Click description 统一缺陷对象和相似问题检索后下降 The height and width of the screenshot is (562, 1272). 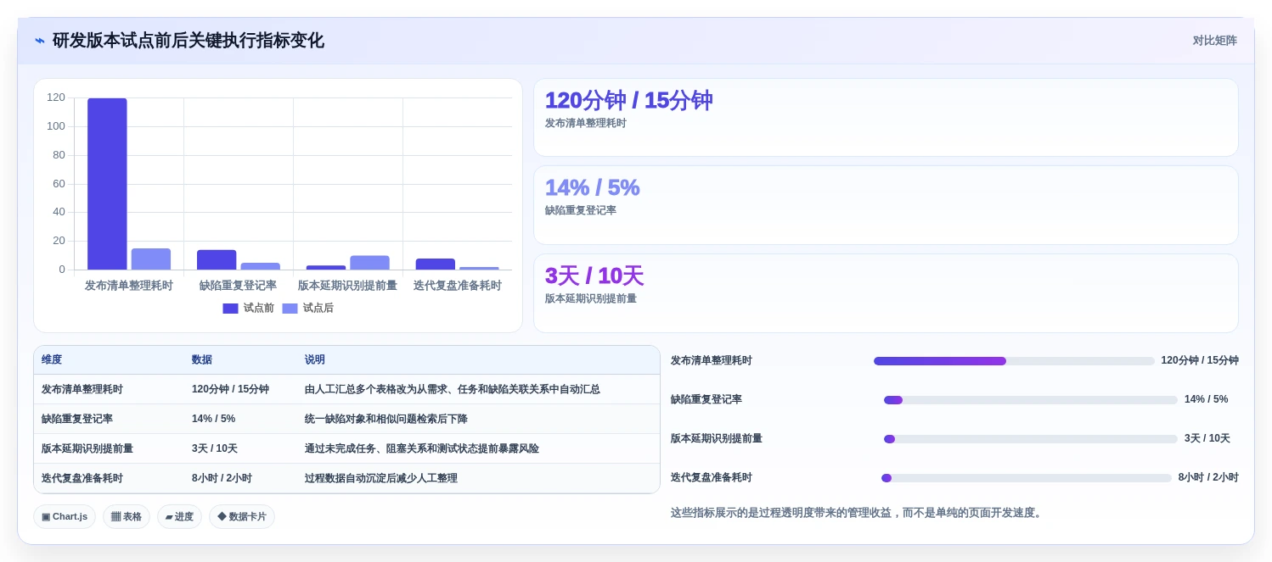click(x=386, y=420)
